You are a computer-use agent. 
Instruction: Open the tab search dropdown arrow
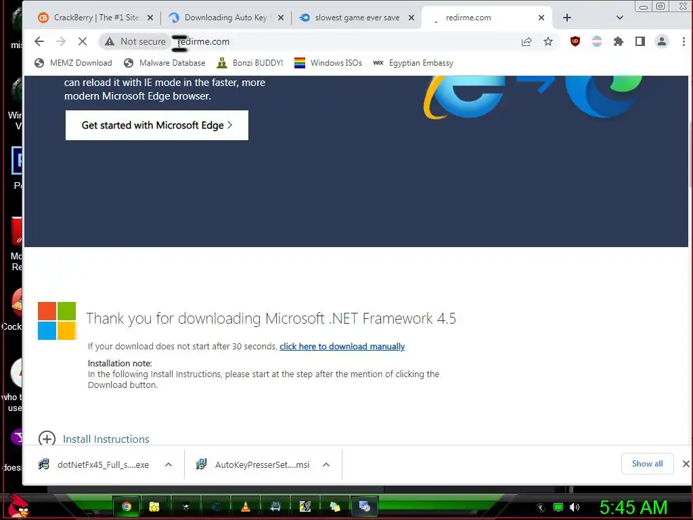620,18
